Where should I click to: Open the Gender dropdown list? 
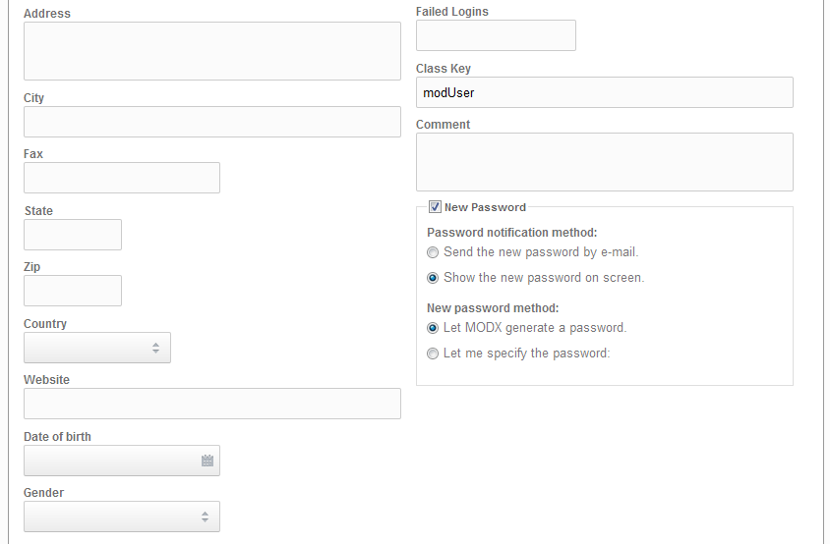(x=121, y=517)
